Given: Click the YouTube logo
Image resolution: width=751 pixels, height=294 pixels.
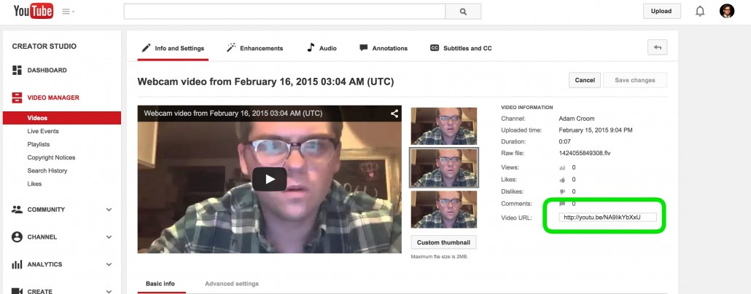Looking at the screenshot, I should (33, 10).
